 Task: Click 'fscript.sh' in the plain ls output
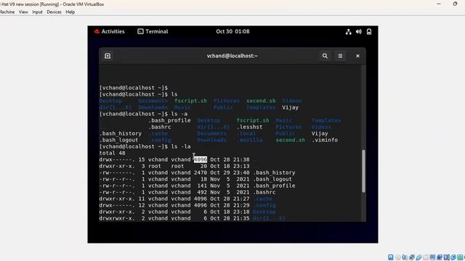click(x=190, y=101)
